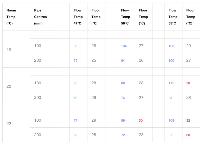Select the Flow Temp 47°C header
The width and height of the screenshot is (203, 144).
pos(78,17)
